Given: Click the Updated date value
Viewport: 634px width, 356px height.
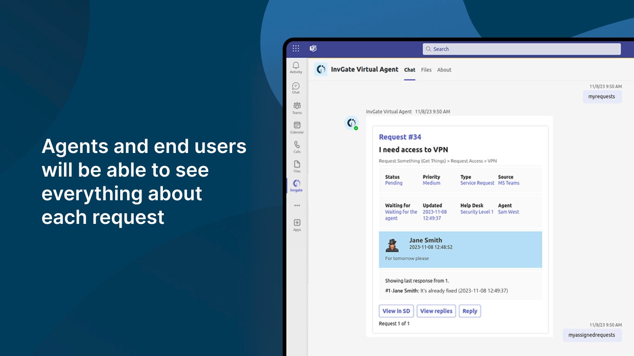Looking at the screenshot, I should tap(435, 215).
